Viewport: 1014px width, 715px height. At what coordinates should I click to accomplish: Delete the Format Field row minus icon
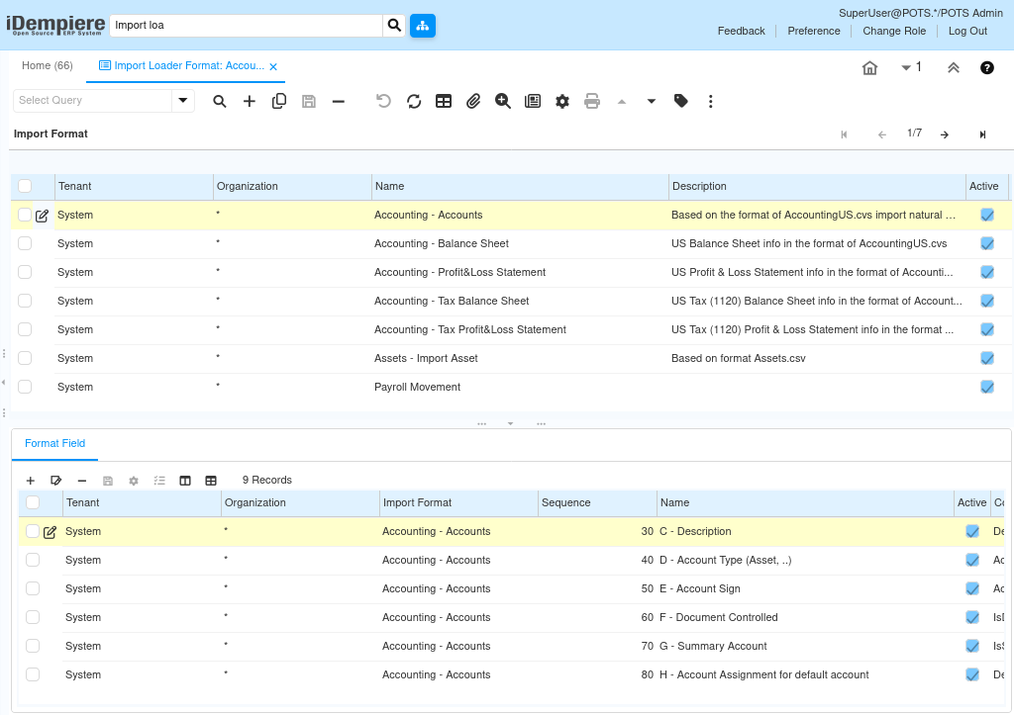(x=81, y=481)
